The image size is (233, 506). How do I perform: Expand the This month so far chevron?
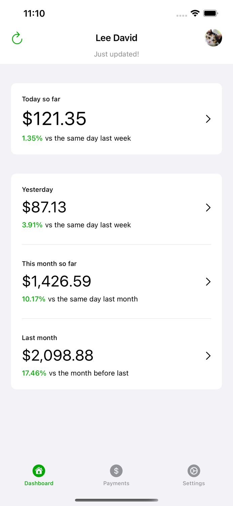coord(208,282)
